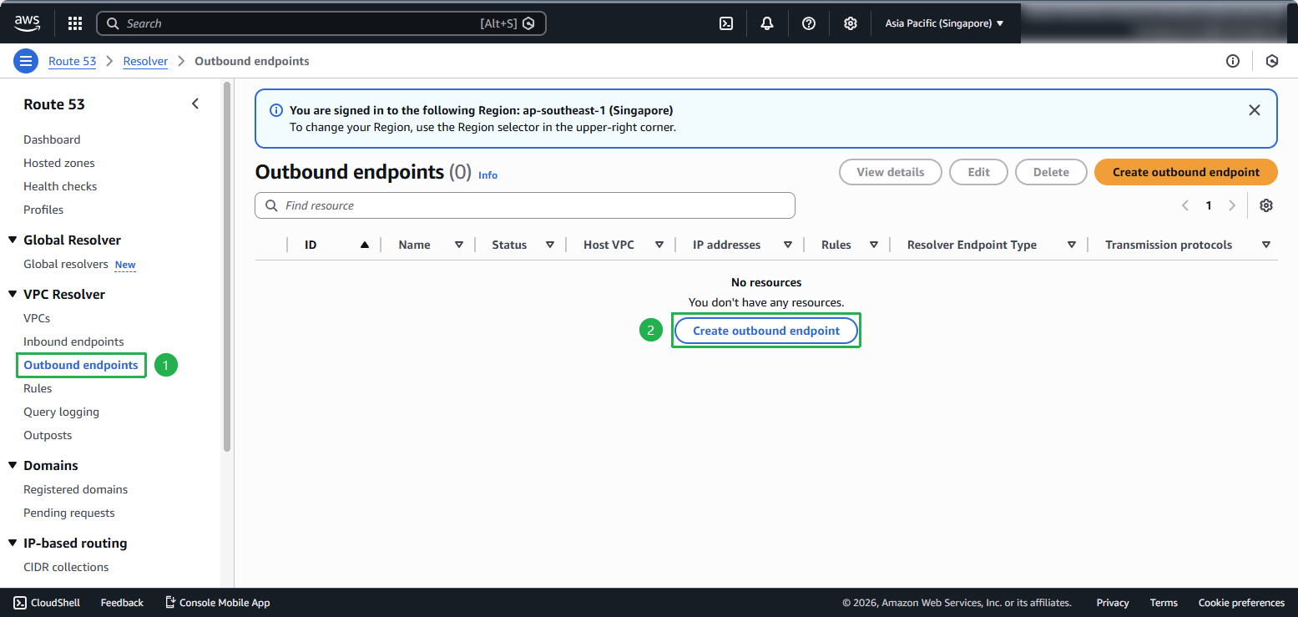Open CIDR collections page
Image resolution: width=1298 pixels, height=617 pixels.
(66, 567)
